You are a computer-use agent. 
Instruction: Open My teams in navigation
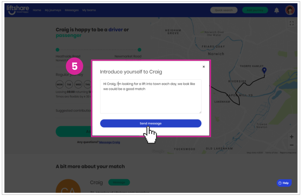89,10
